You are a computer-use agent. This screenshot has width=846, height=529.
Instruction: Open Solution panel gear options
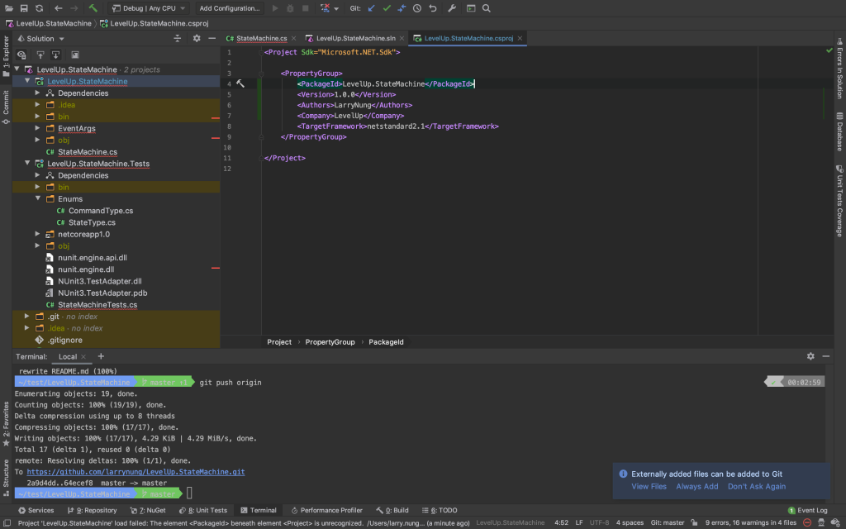pos(197,38)
